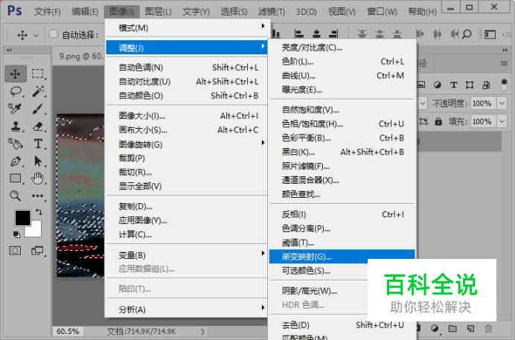Click the type layer filter icon
The image size is (515, 340).
[453, 85]
